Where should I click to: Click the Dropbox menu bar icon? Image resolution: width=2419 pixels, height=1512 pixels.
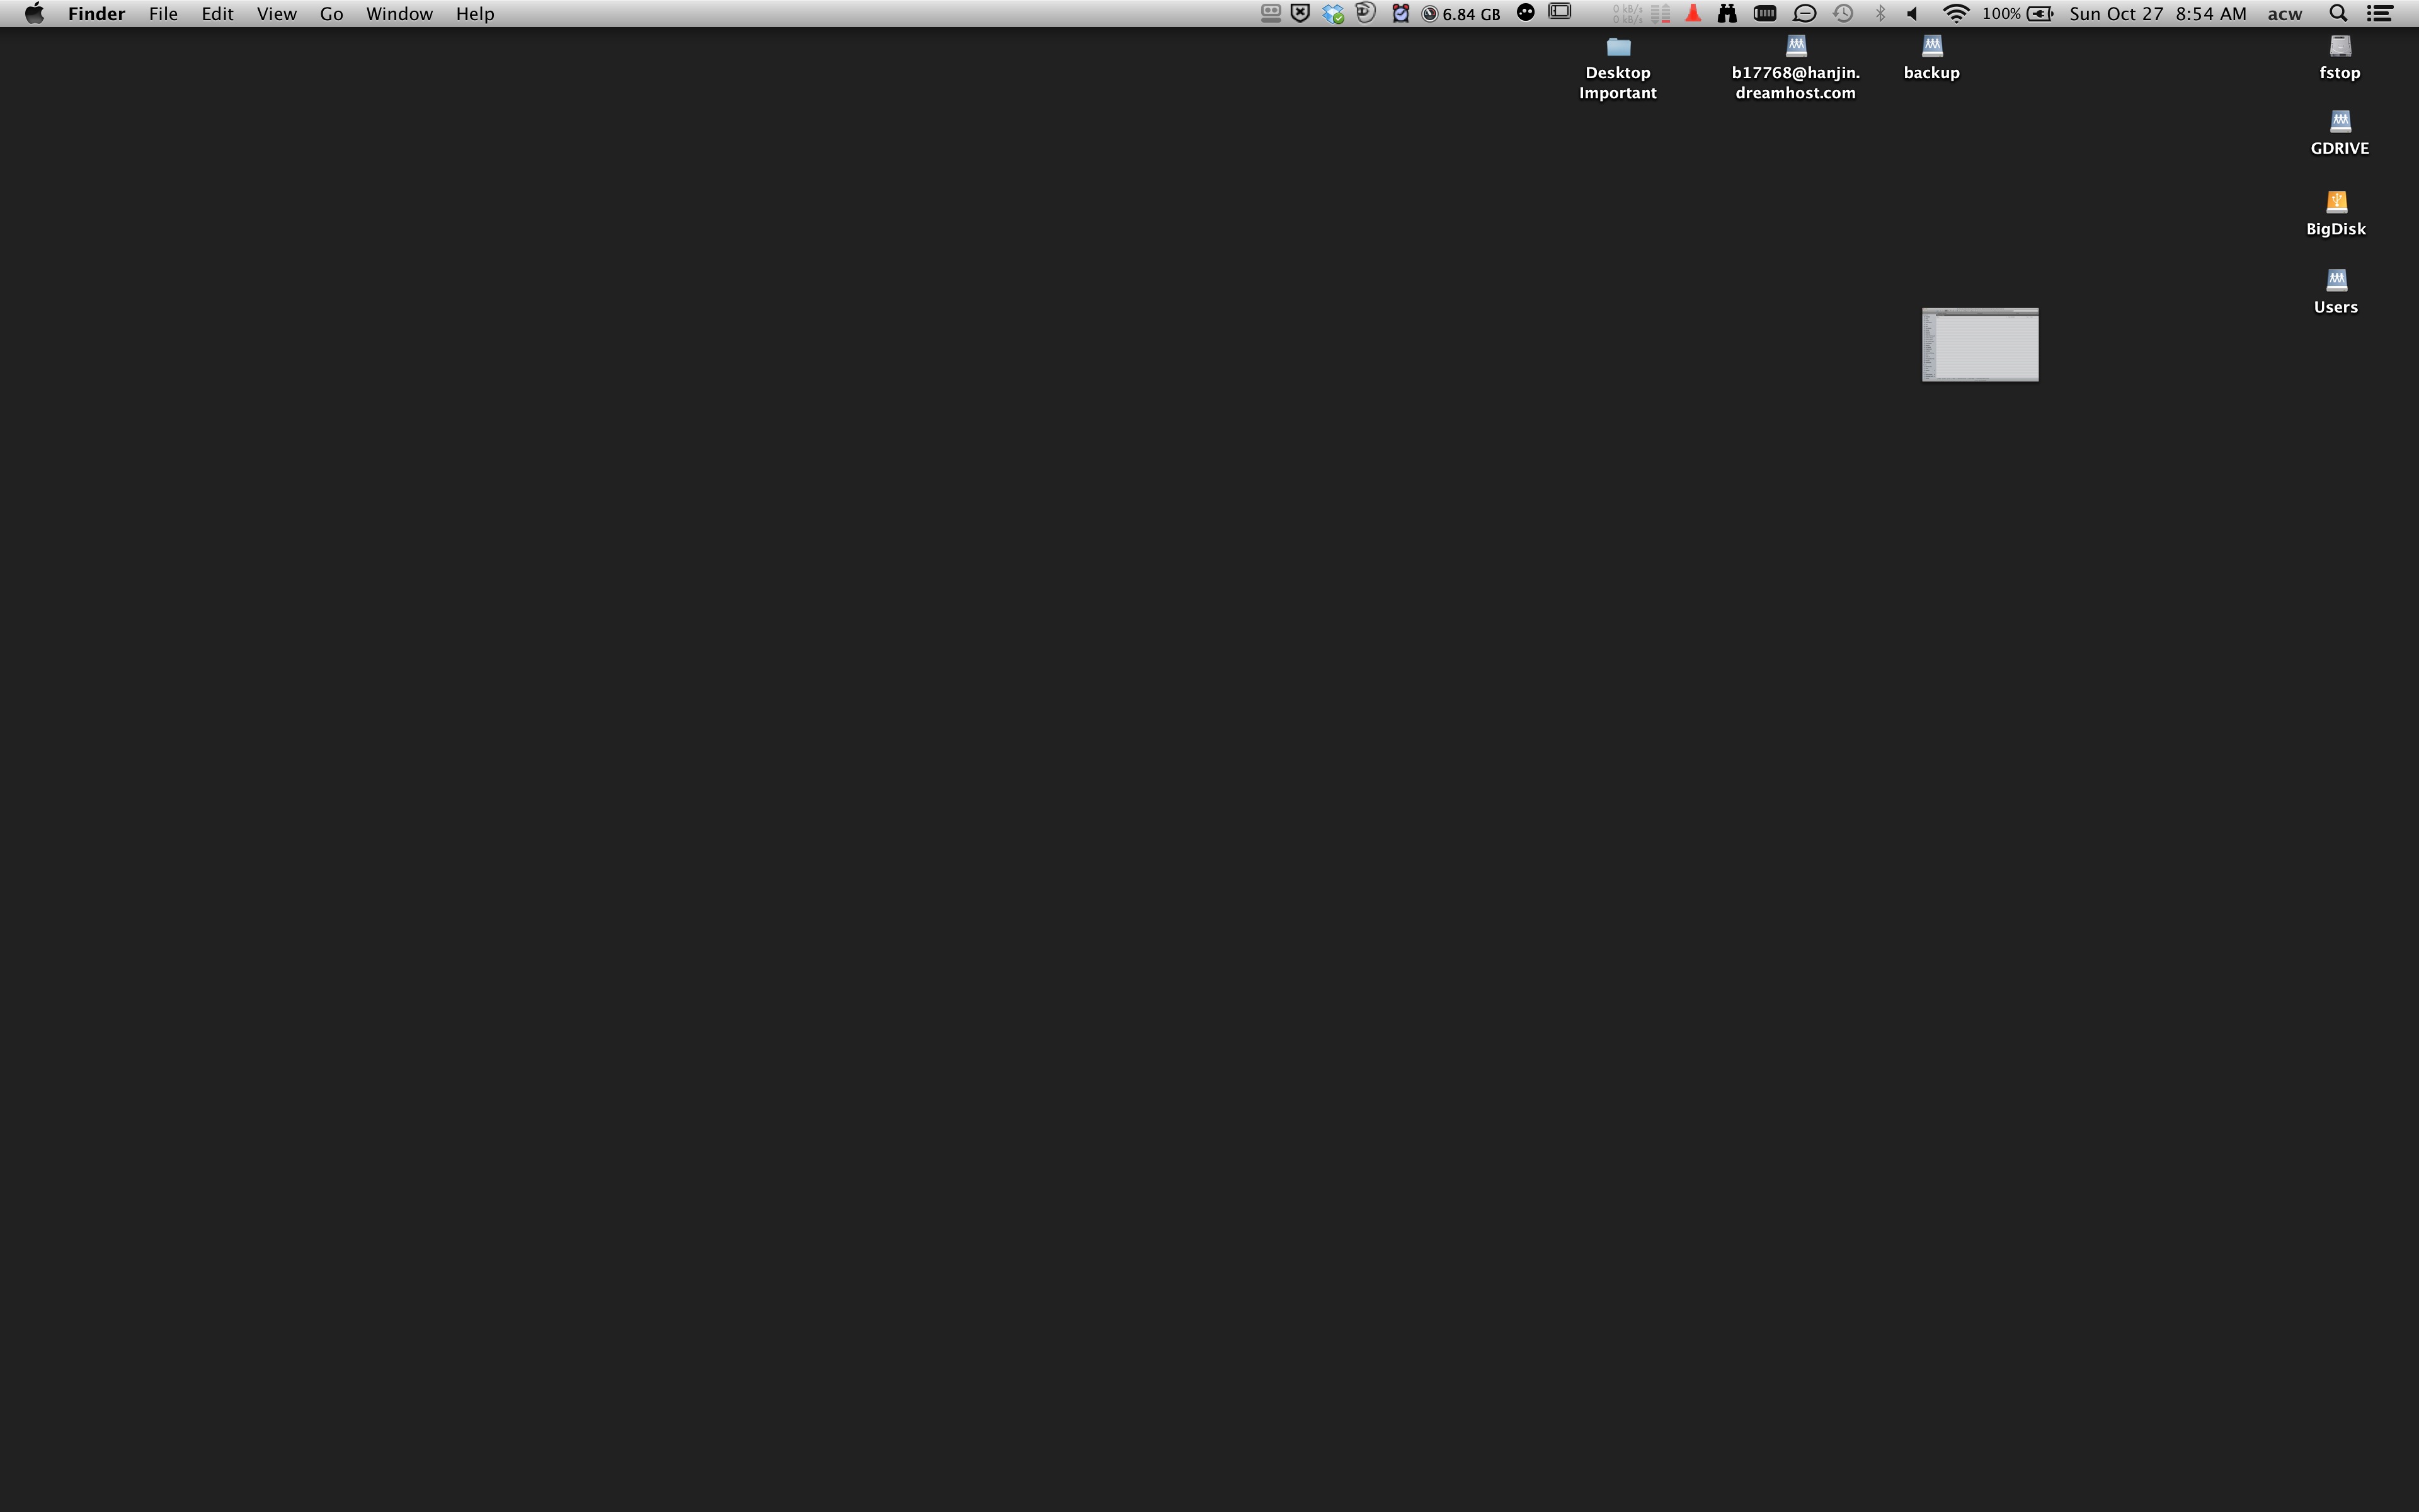pos(1332,13)
